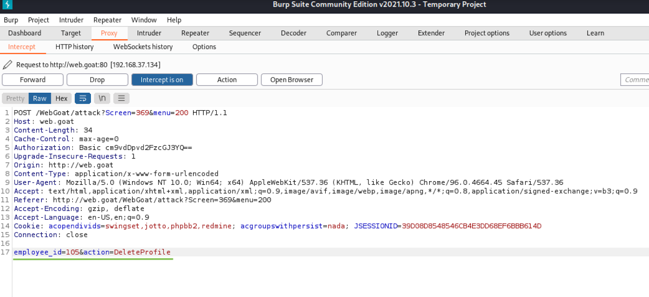The image size is (649, 297).
Task: Open the Repeater tool tab
Action: (195, 33)
